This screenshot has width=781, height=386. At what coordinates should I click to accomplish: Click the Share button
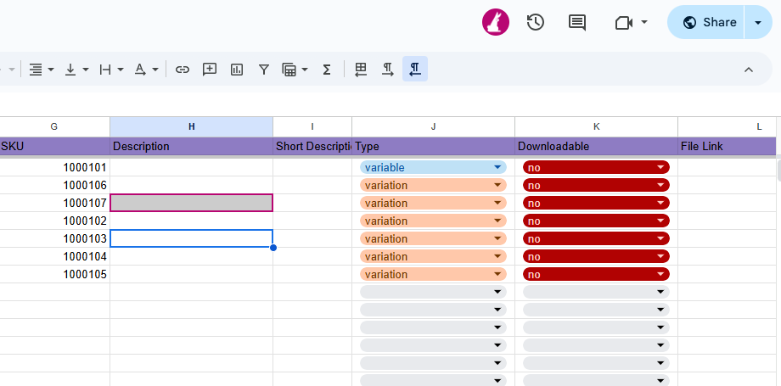tap(706, 22)
